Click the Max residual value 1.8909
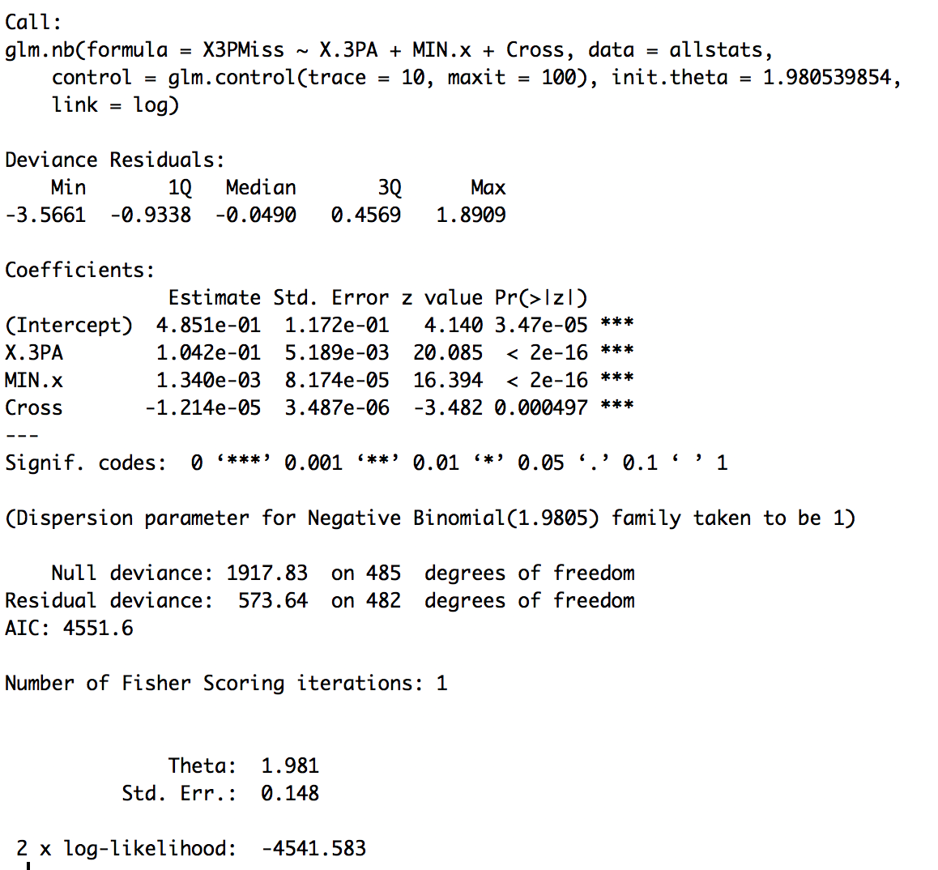The height and width of the screenshot is (870, 938). (x=471, y=215)
